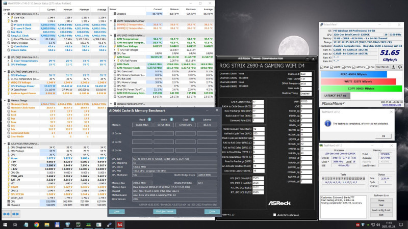The image size is (408, 229).
Task: Open Task View on taskbar
Action: coord(15,225)
